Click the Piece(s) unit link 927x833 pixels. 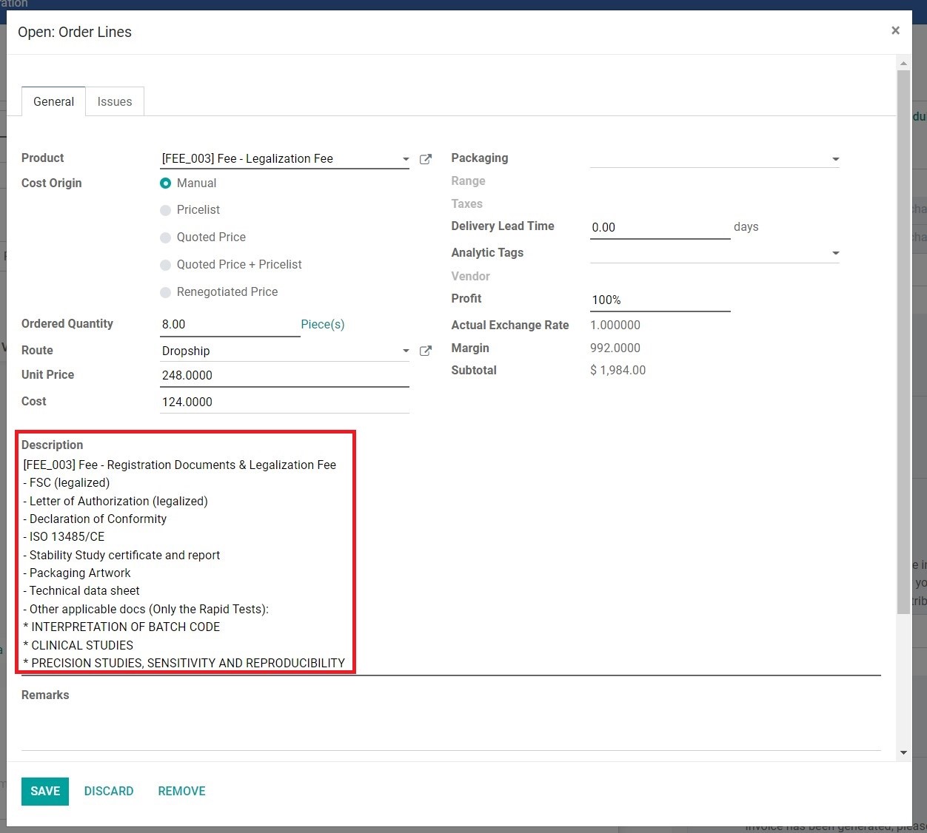pyautogui.click(x=323, y=324)
